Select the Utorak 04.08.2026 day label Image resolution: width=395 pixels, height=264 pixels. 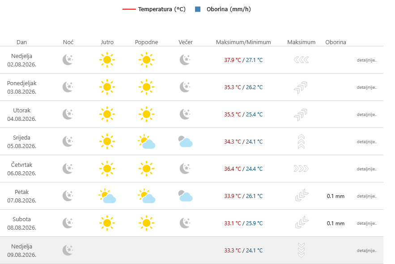click(x=21, y=114)
